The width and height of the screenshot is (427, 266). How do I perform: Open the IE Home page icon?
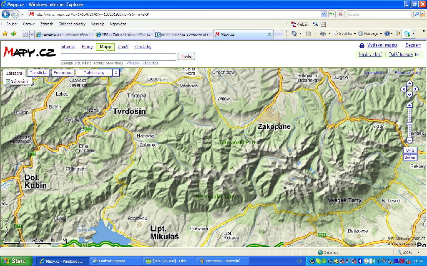(294, 34)
